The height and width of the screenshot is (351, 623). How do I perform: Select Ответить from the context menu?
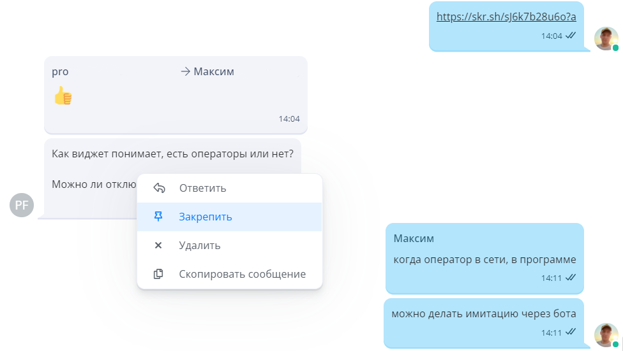(x=202, y=188)
